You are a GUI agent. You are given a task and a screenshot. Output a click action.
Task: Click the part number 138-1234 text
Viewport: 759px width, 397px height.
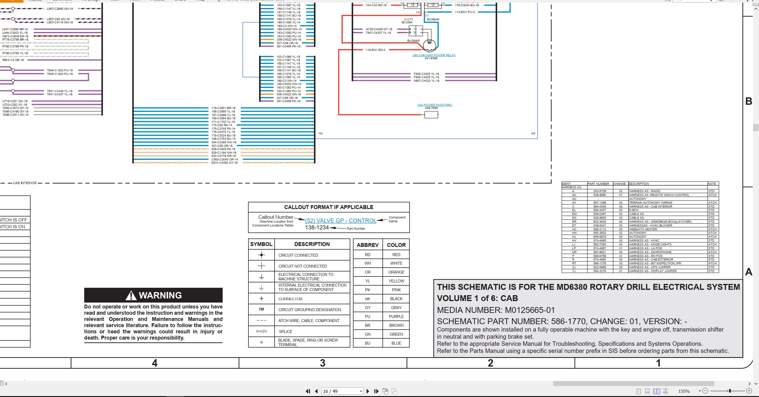(317, 227)
